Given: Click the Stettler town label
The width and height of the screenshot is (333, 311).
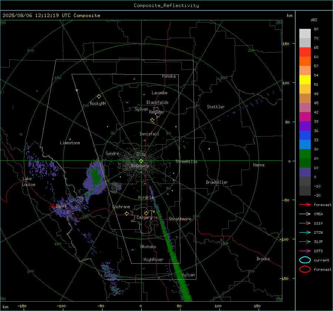Looking at the screenshot, I should pos(216,107).
